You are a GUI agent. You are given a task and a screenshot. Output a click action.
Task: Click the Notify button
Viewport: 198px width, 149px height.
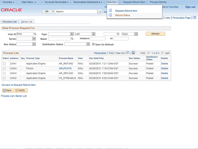coord(21,90)
